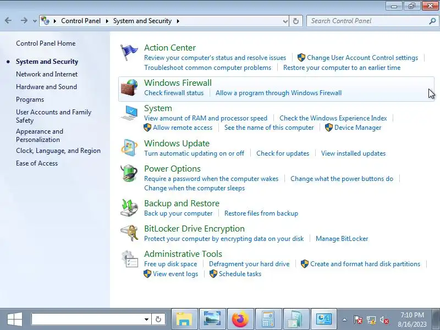Screen dimensions: 440x330
Task: Click Allow remote access link
Action: [183, 128]
